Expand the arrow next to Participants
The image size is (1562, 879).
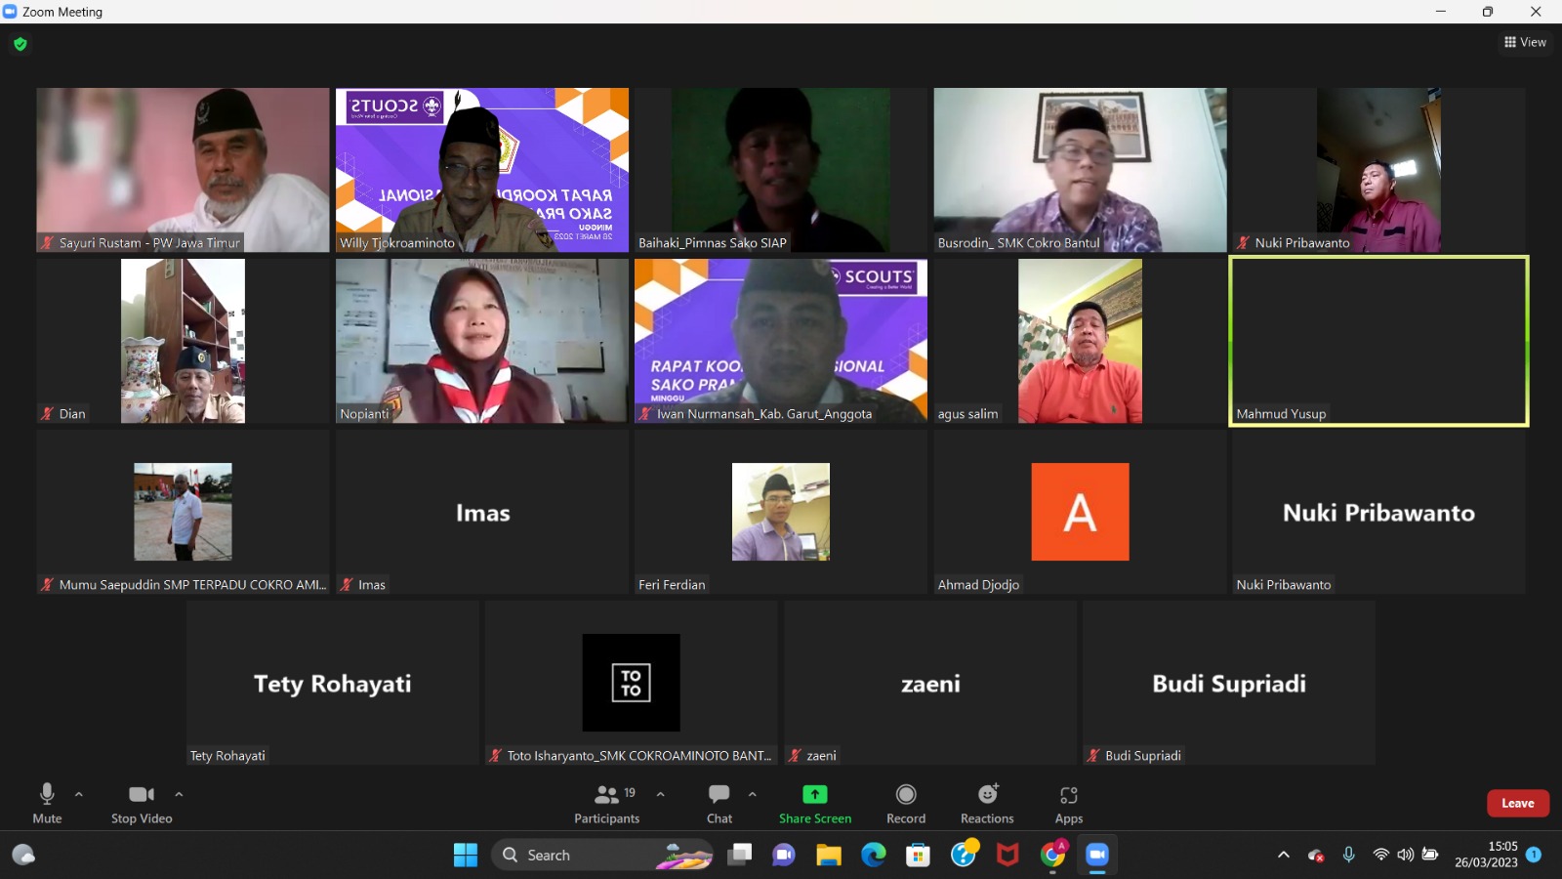click(x=661, y=794)
